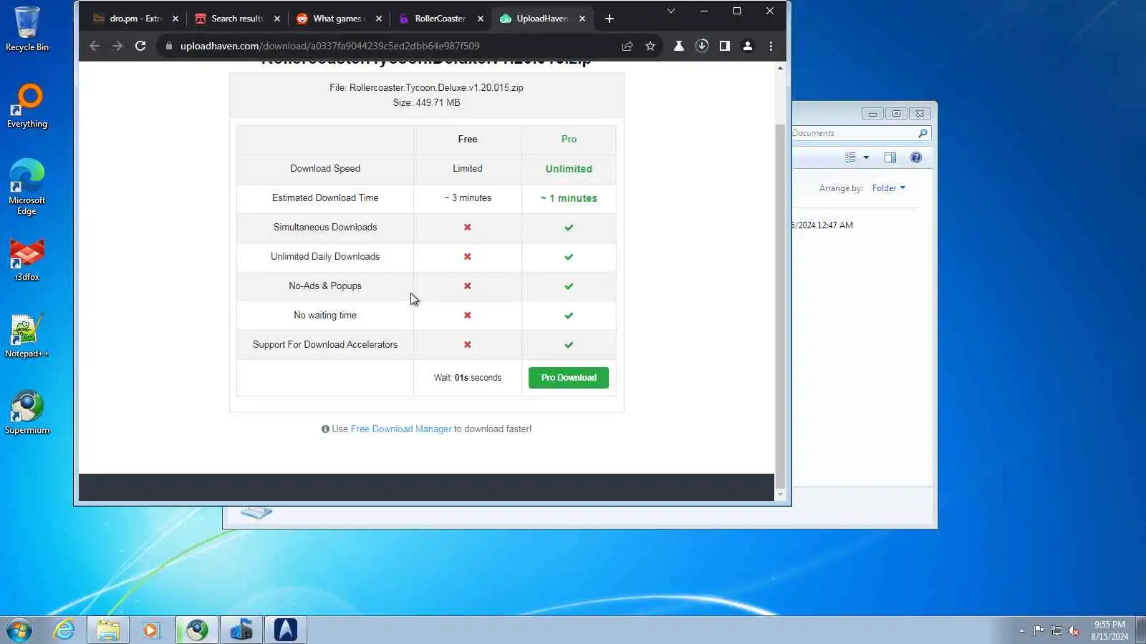The image size is (1146, 644).
Task: Open the tab search chevron in browser
Action: [671, 11]
